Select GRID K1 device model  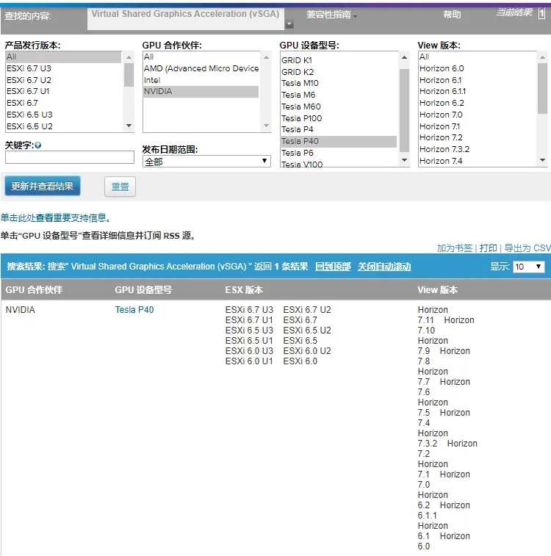click(x=339, y=60)
